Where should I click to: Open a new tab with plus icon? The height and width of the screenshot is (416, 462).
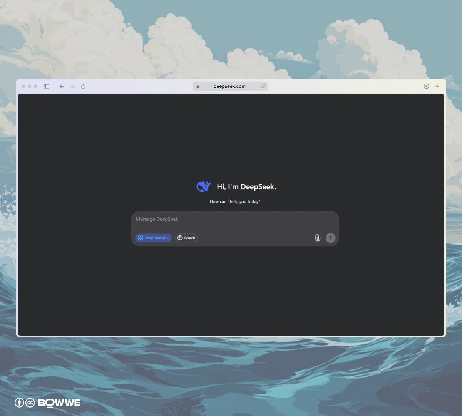coord(437,86)
